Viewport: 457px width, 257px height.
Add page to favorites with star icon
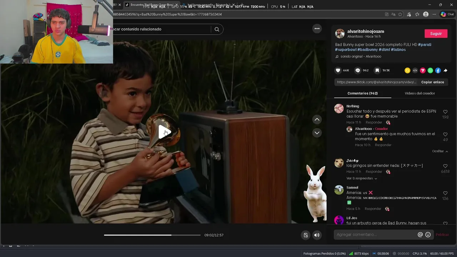click(x=400, y=14)
